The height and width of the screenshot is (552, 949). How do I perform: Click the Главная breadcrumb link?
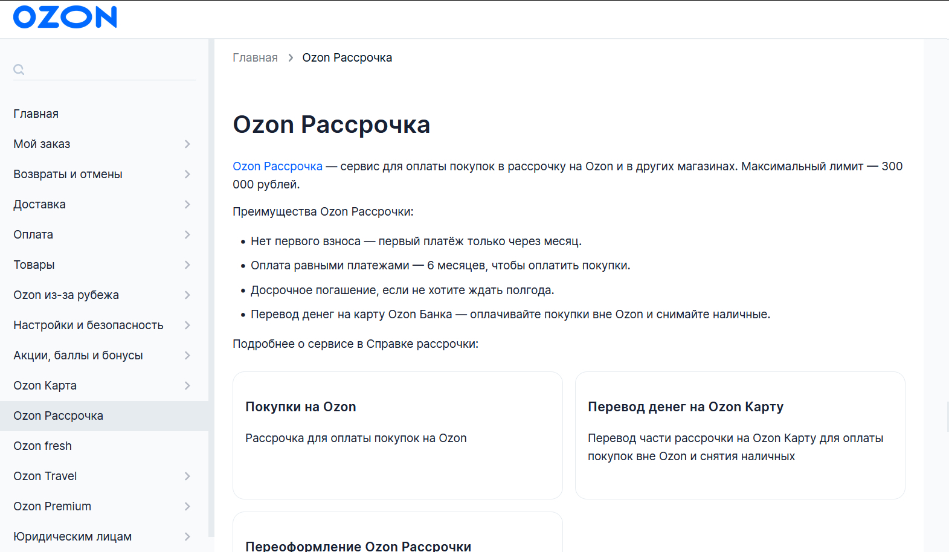(255, 58)
